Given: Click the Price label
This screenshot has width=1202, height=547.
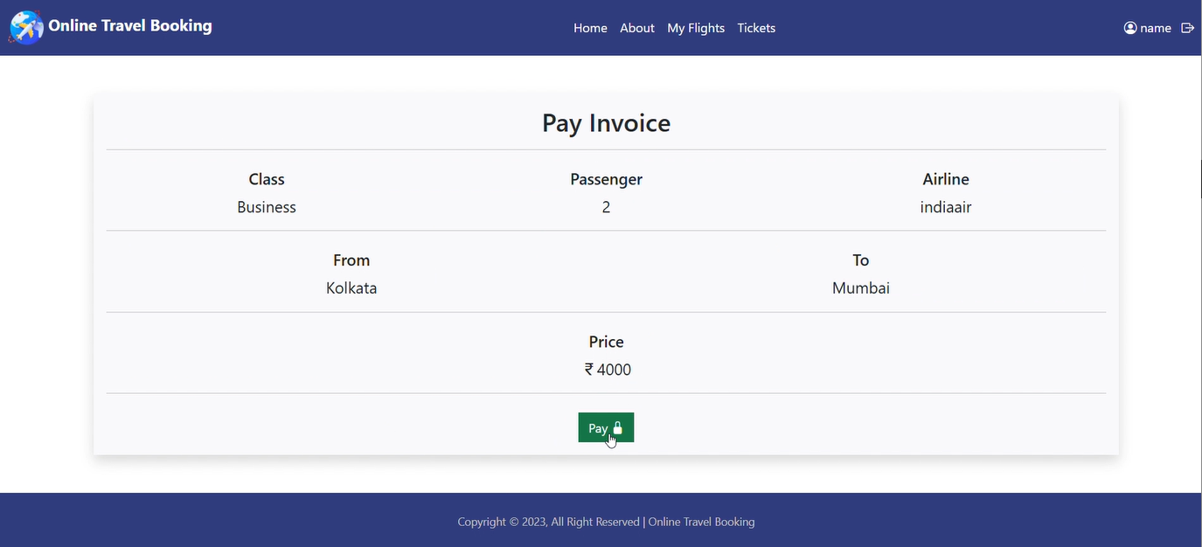Looking at the screenshot, I should pos(606,342).
